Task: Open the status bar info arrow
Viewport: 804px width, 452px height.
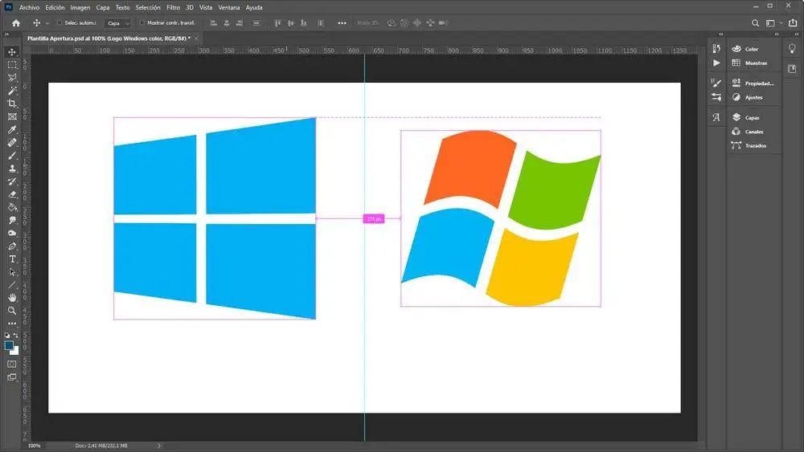Action: tap(159, 446)
